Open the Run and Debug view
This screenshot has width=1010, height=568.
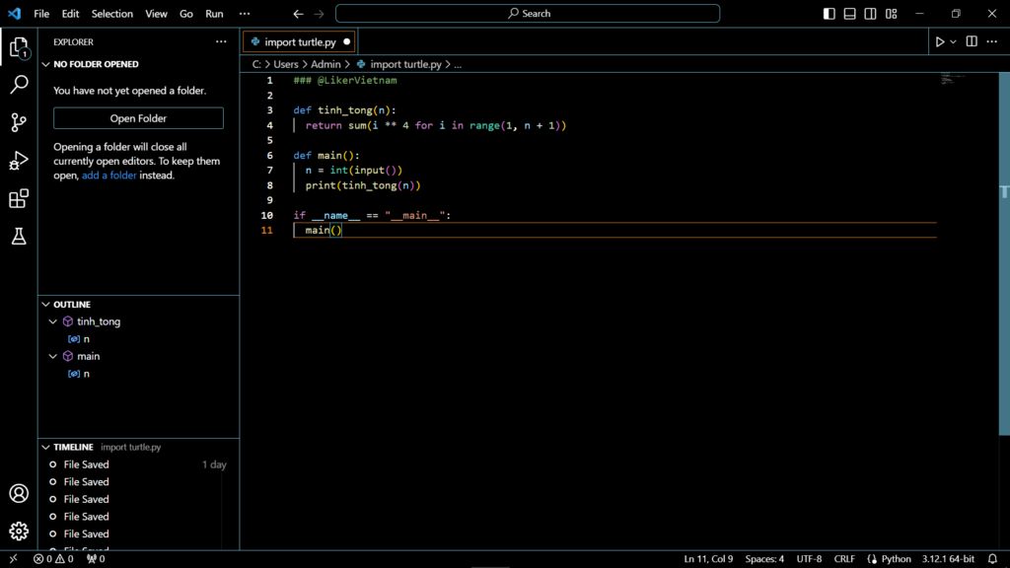click(x=19, y=161)
